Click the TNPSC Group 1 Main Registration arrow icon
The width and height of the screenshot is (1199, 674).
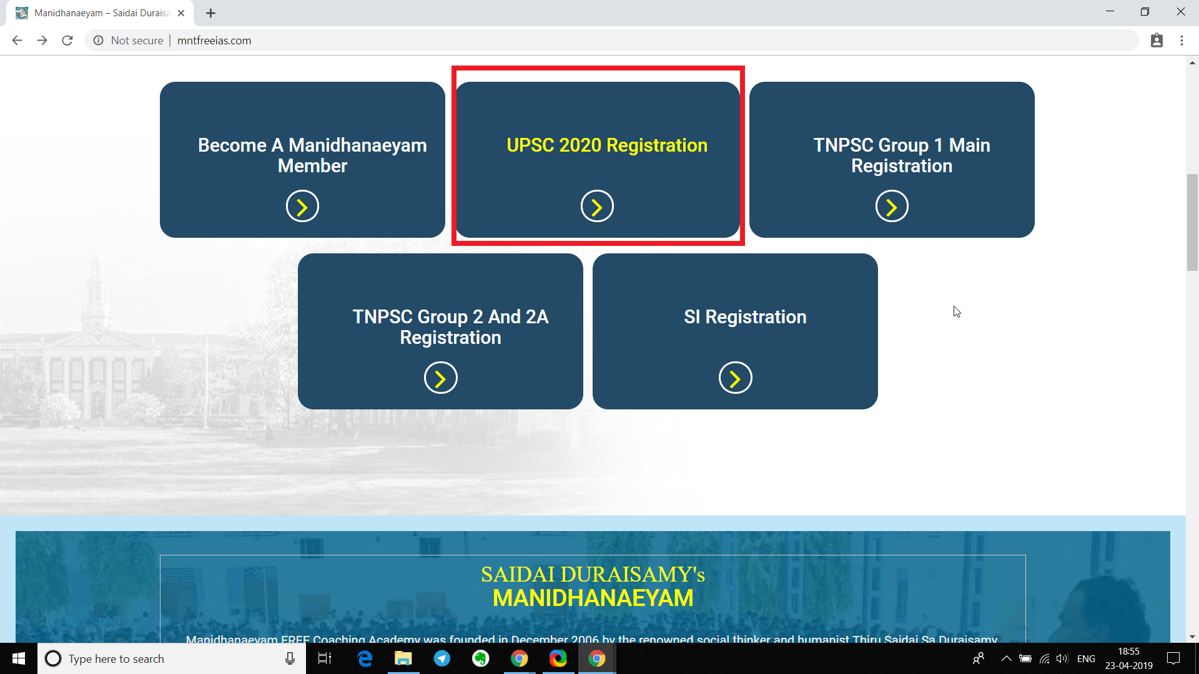(x=892, y=206)
